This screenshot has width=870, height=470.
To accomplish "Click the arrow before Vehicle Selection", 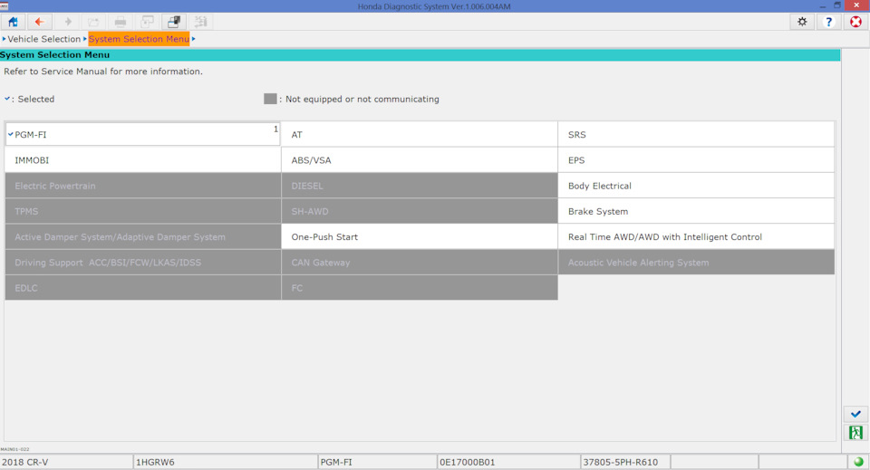I will click(x=4, y=39).
